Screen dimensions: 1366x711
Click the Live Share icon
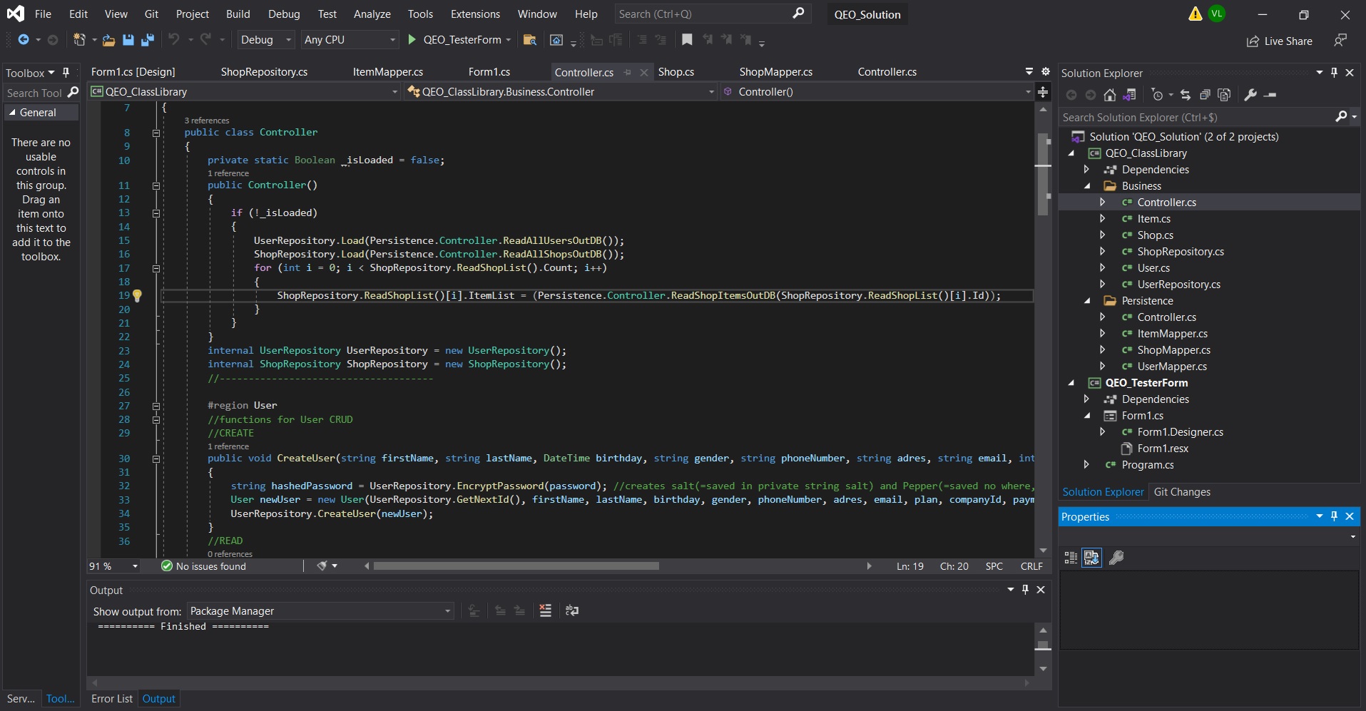pos(1253,41)
